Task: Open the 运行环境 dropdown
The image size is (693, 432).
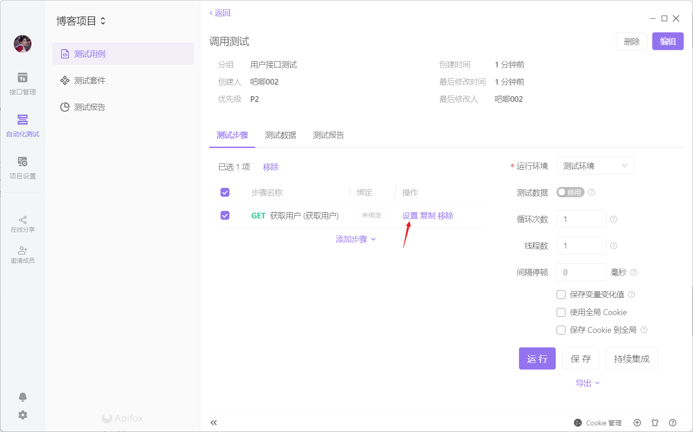Action: (595, 166)
